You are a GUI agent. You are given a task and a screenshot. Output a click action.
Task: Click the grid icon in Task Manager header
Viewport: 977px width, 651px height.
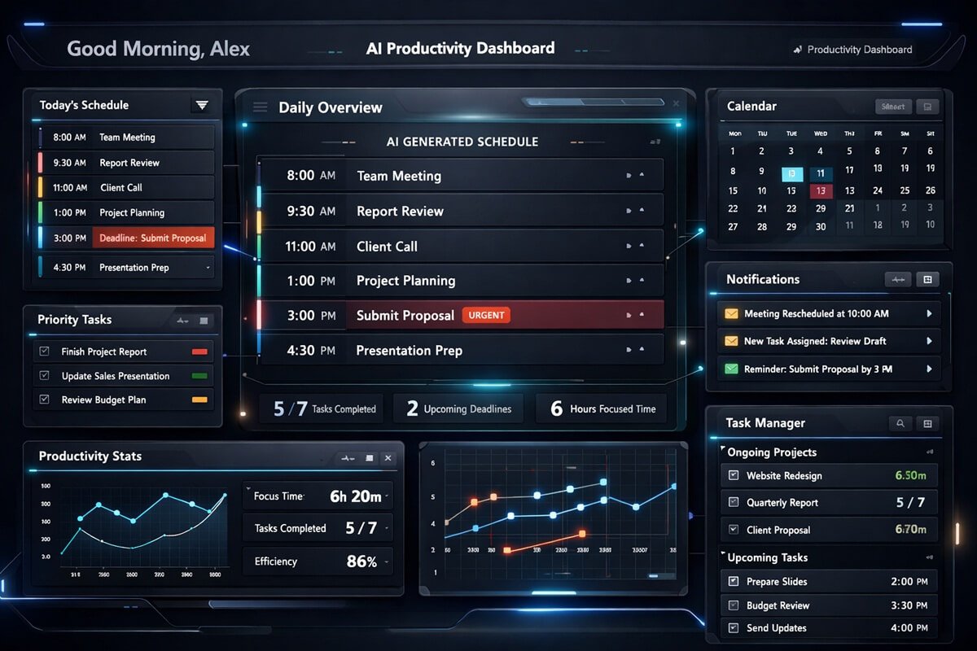point(927,423)
